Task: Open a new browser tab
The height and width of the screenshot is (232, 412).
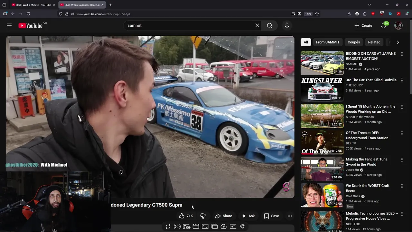Action: click(110, 5)
